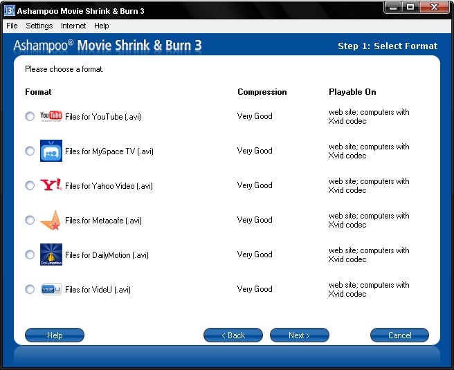Click the 'Format' column header
Viewport: 454px width, 370px height.
click(x=38, y=92)
